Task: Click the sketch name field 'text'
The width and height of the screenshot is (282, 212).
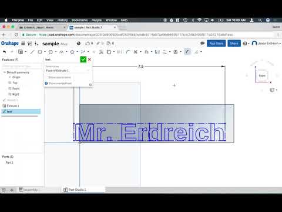Action: (62, 59)
